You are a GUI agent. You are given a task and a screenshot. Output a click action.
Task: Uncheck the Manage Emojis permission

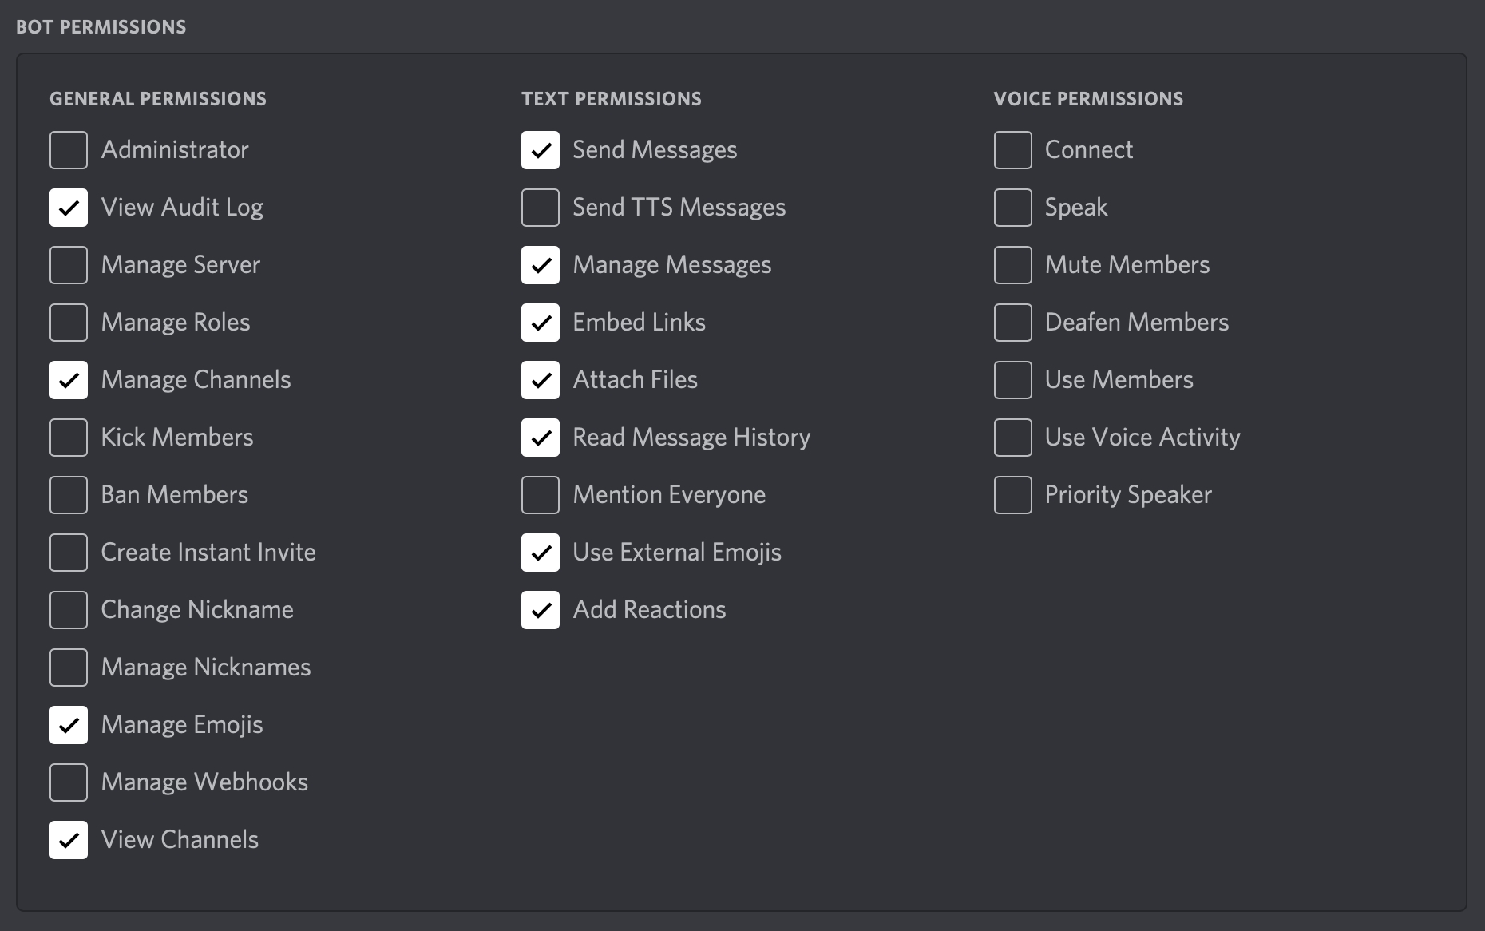click(69, 725)
